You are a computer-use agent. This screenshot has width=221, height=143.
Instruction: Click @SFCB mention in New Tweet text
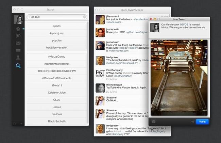184,25
